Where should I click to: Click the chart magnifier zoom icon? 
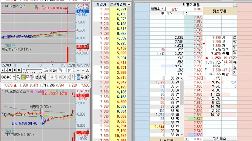click(x=74, y=70)
